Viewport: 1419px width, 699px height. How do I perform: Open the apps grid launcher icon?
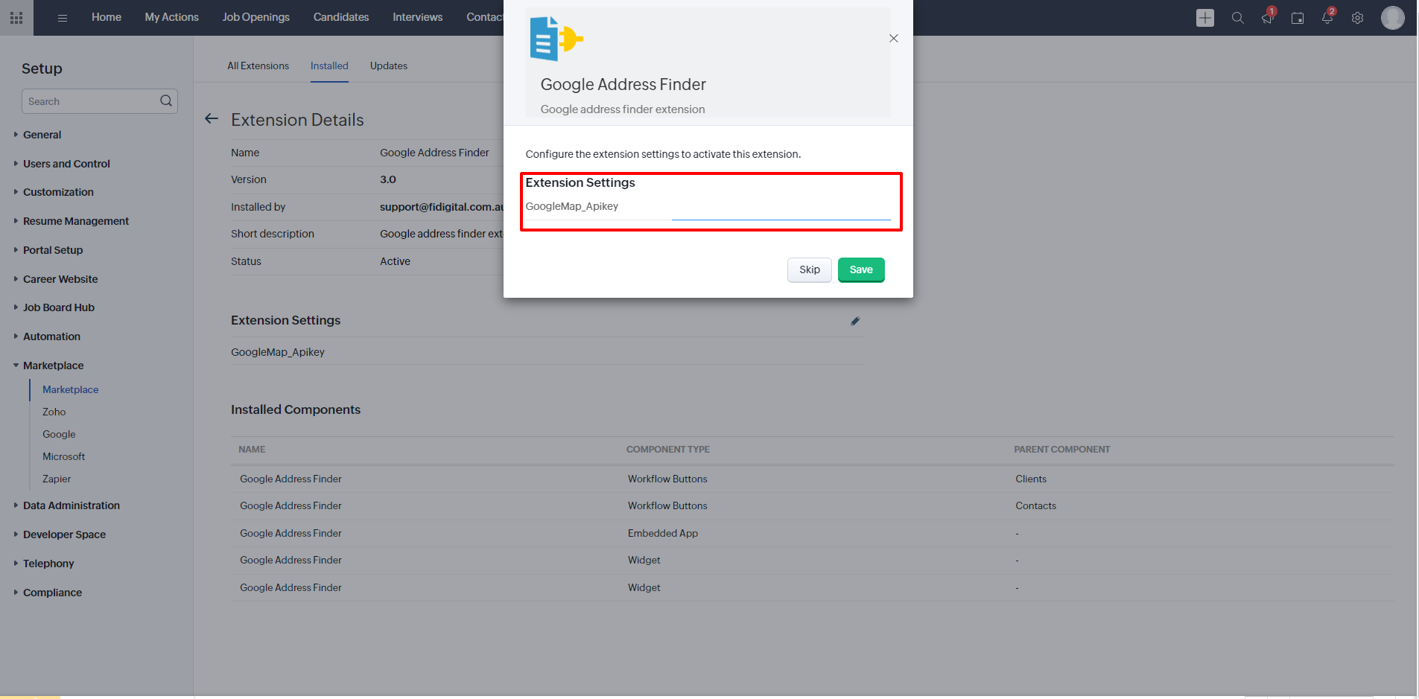tap(16, 18)
